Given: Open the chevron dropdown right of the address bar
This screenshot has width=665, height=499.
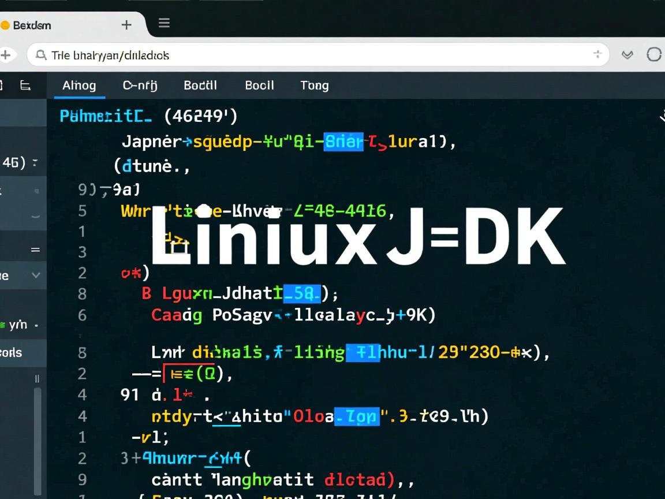Looking at the screenshot, I should pos(627,54).
